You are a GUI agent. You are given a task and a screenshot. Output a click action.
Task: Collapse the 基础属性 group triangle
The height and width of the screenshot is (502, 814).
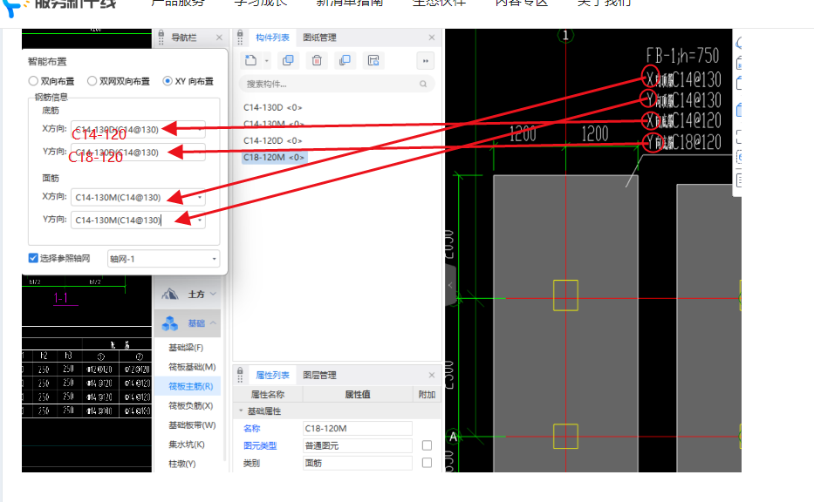click(241, 410)
